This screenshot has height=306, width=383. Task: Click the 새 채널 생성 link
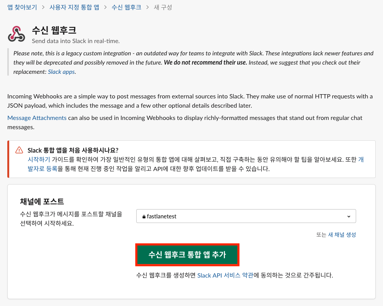pos(342,235)
